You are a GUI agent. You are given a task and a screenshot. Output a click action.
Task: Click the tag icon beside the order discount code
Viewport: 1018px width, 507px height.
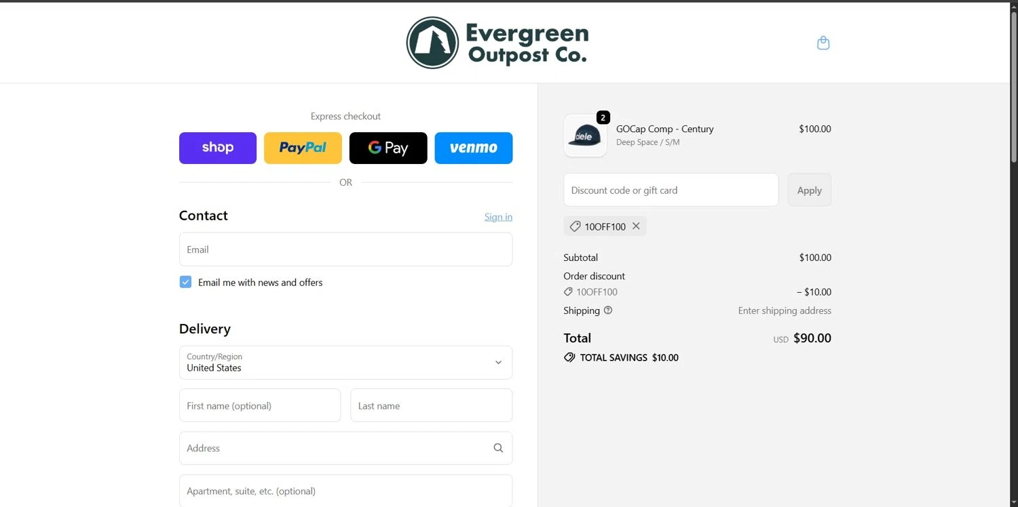568,292
